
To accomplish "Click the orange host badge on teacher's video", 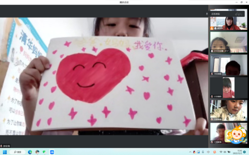I will pyautogui.click(x=212, y=28).
